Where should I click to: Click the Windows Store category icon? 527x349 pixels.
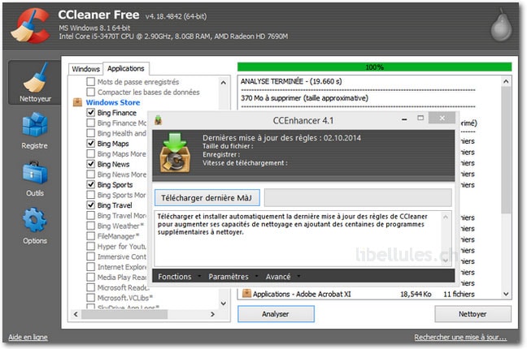77,102
